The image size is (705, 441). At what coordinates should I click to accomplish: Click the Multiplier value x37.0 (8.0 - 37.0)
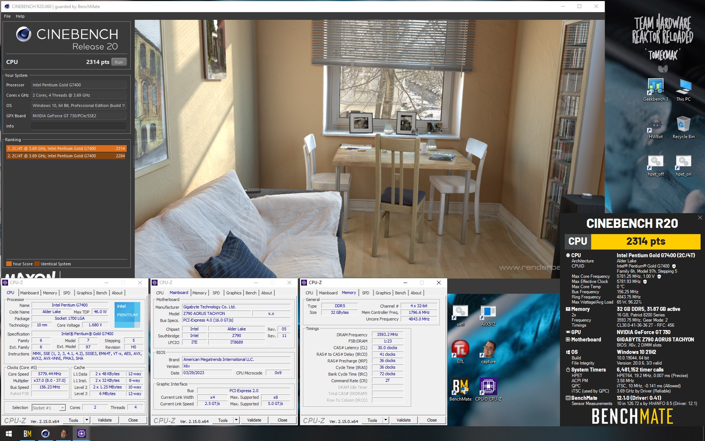coord(50,380)
